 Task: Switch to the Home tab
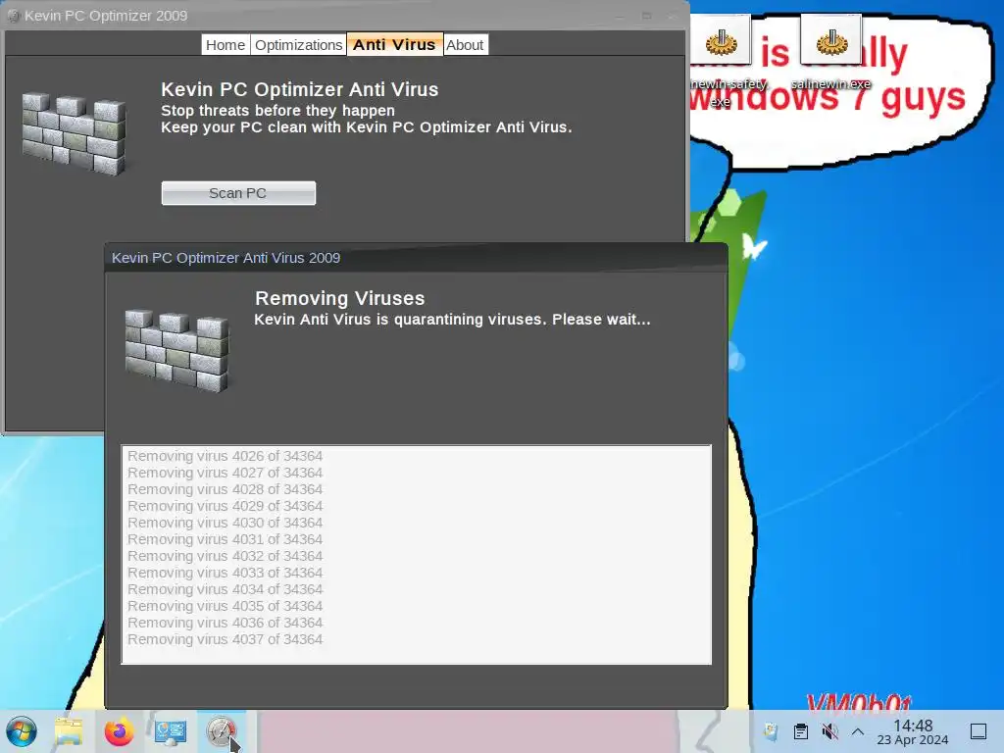click(x=226, y=45)
